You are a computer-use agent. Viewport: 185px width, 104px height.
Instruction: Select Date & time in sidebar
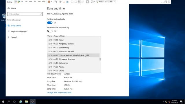point(16,26)
